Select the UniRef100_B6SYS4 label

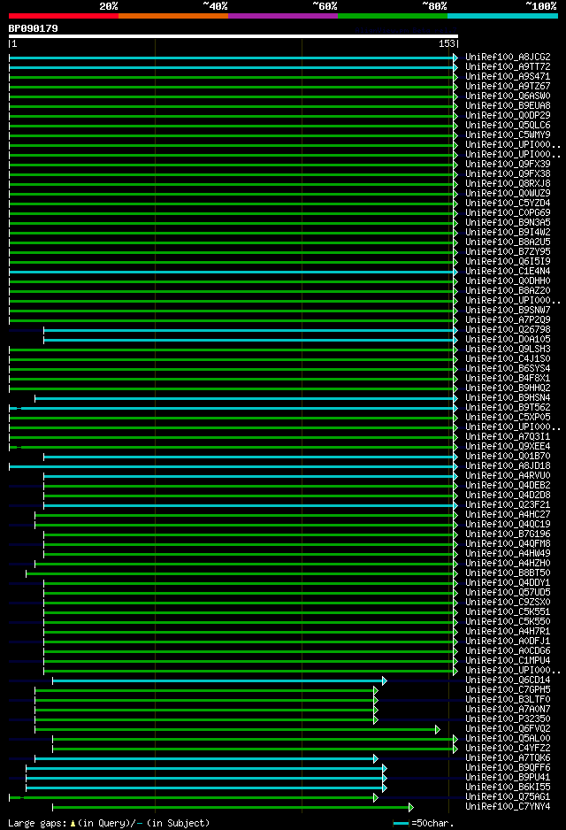pyautogui.click(x=508, y=369)
